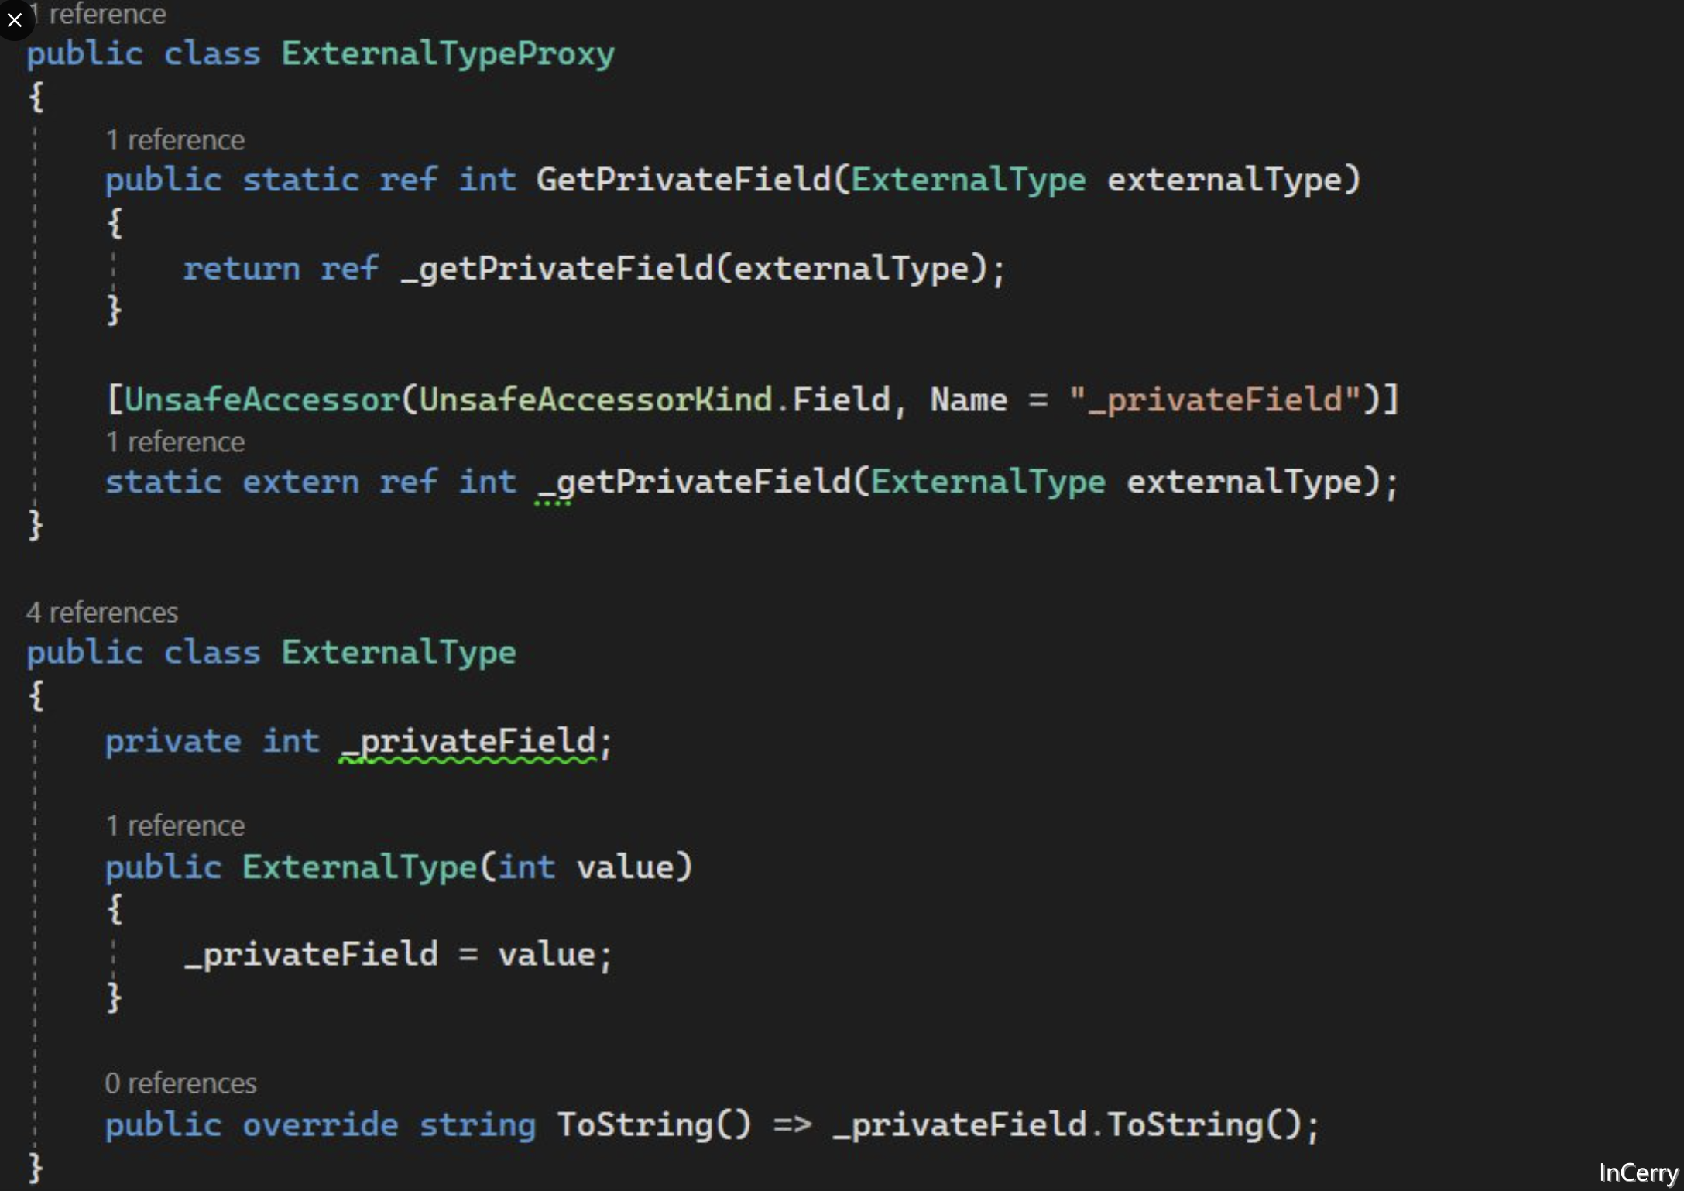Click '_privateField = value;' assignment line
The height and width of the screenshot is (1191, 1684).
(x=398, y=955)
